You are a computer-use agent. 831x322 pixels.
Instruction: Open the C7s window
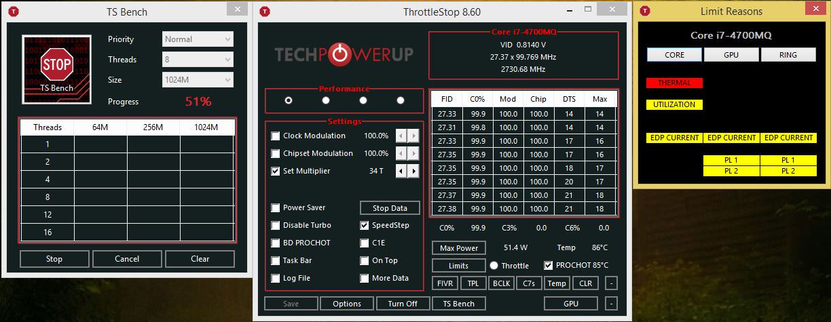pos(529,283)
